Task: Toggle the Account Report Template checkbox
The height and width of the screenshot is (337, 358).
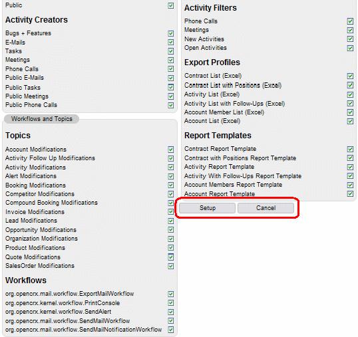Action: click(x=350, y=194)
